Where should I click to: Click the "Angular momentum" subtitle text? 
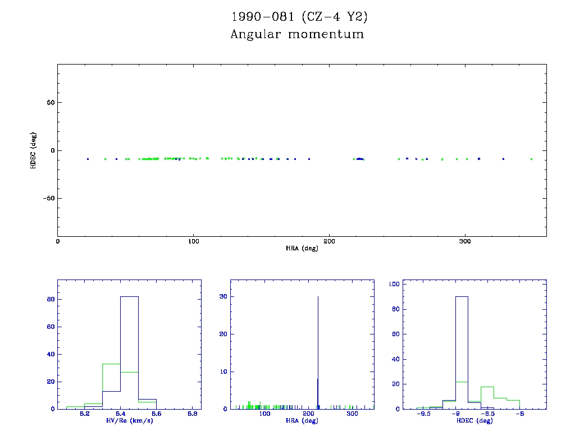(297, 35)
